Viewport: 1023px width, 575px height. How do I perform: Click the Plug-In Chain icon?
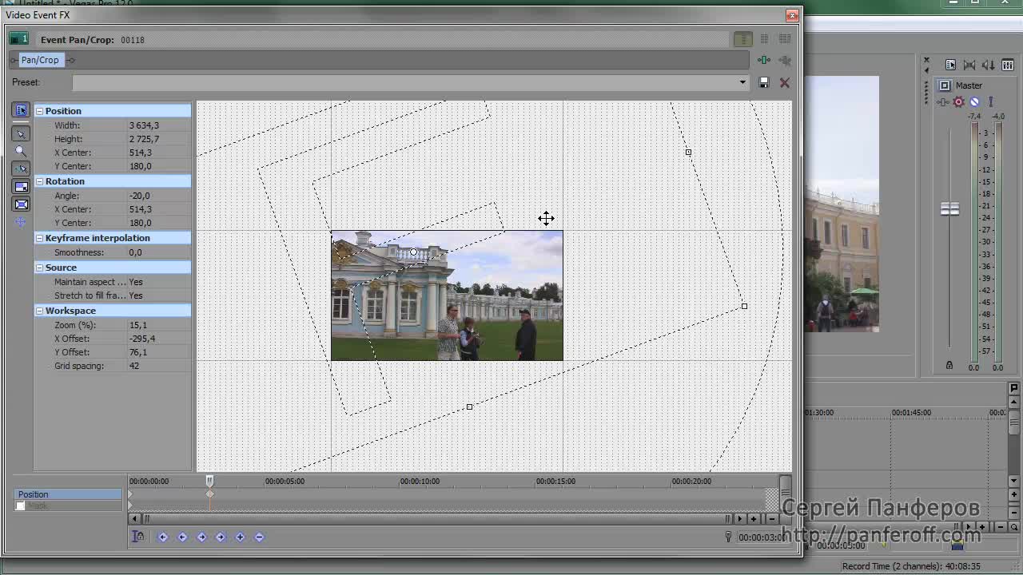tap(764, 60)
